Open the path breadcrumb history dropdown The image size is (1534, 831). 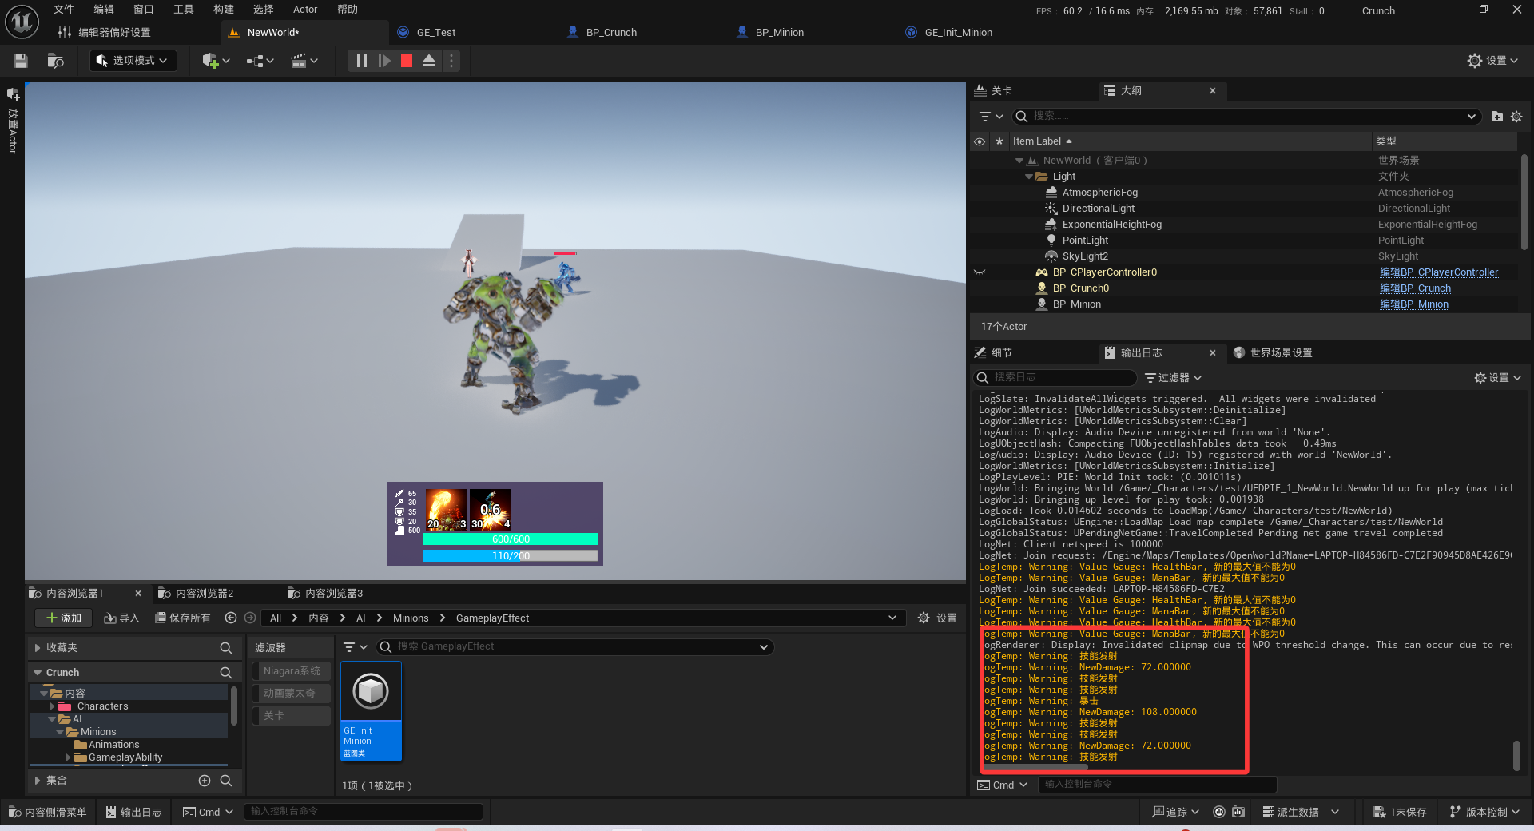[x=892, y=618]
